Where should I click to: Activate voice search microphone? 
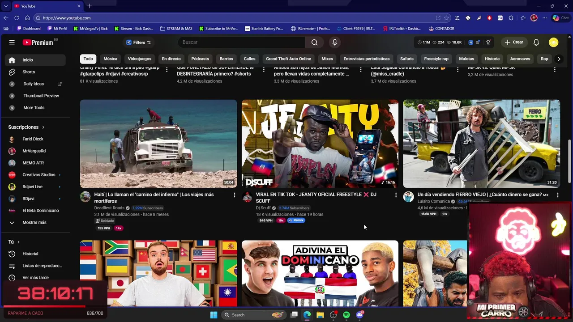pos(334,42)
